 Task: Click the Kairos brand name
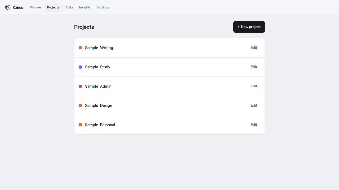click(18, 7)
